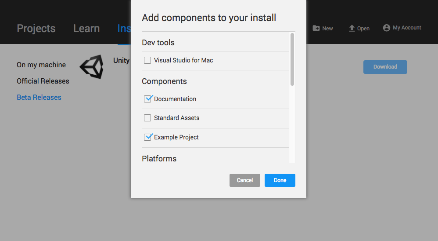Click the Documentation label text
This screenshot has height=241, width=438.
(175, 99)
